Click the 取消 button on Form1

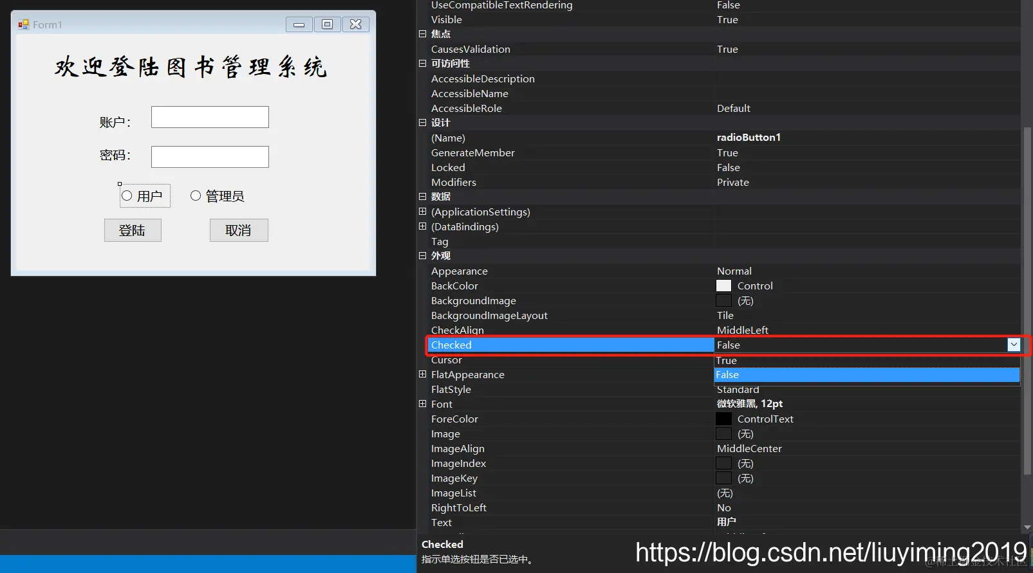(239, 230)
